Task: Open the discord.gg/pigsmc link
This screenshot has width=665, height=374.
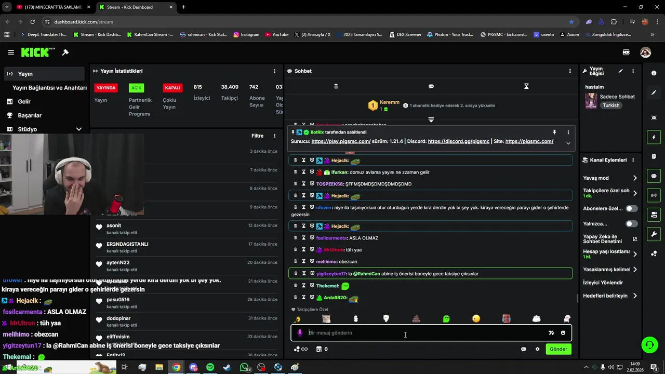Action: click(x=459, y=141)
